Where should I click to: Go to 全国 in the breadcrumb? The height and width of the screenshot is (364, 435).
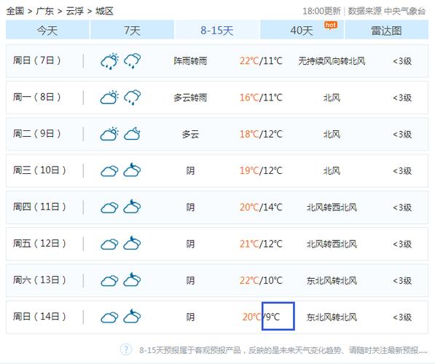coord(15,11)
